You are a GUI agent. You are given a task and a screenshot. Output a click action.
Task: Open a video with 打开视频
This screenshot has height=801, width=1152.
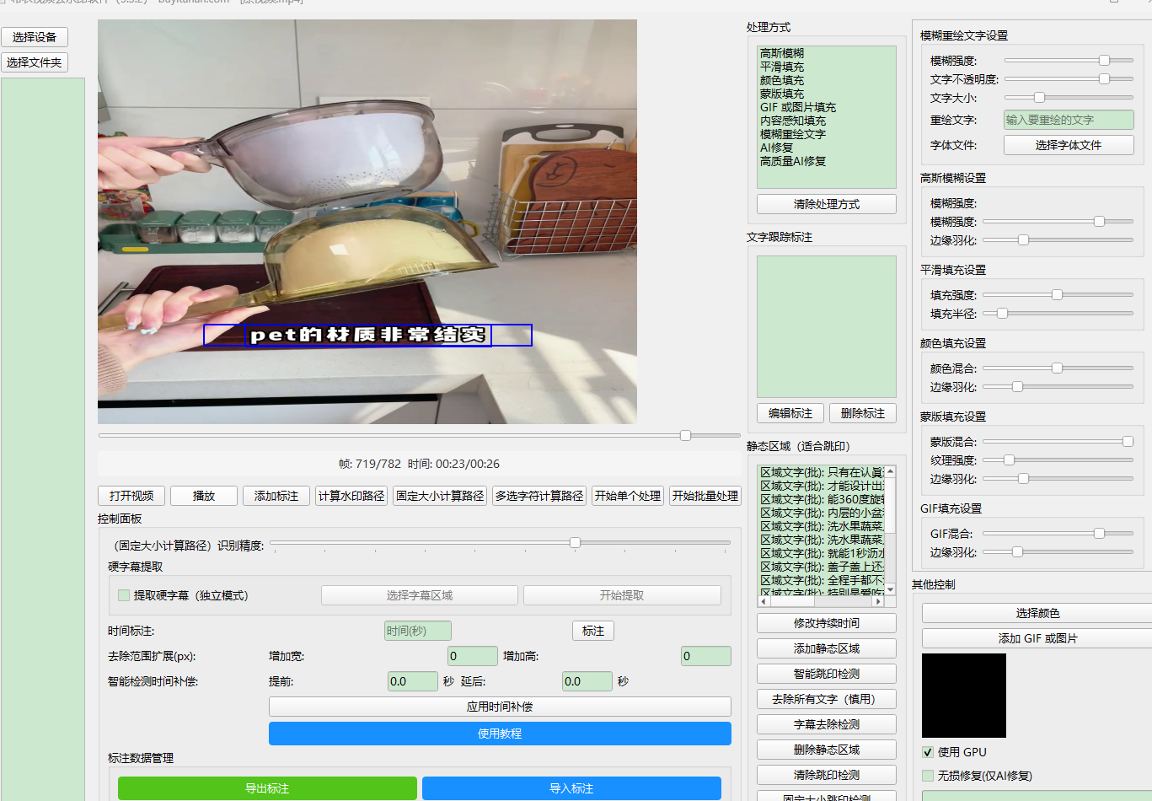(x=131, y=496)
